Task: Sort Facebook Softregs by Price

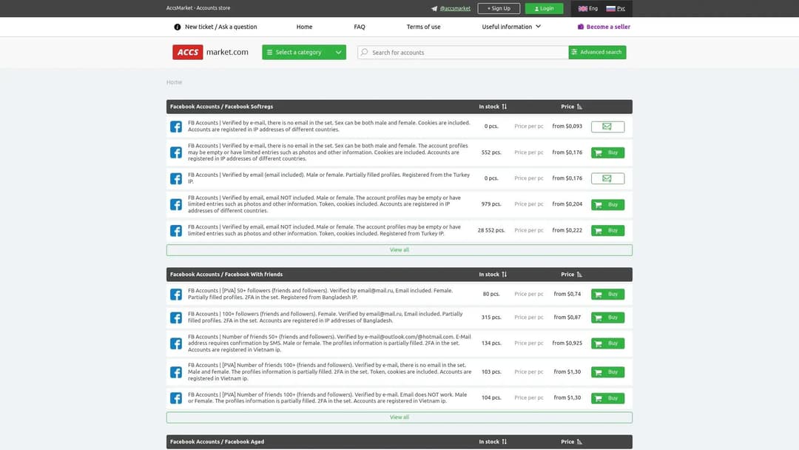Action: [579, 107]
